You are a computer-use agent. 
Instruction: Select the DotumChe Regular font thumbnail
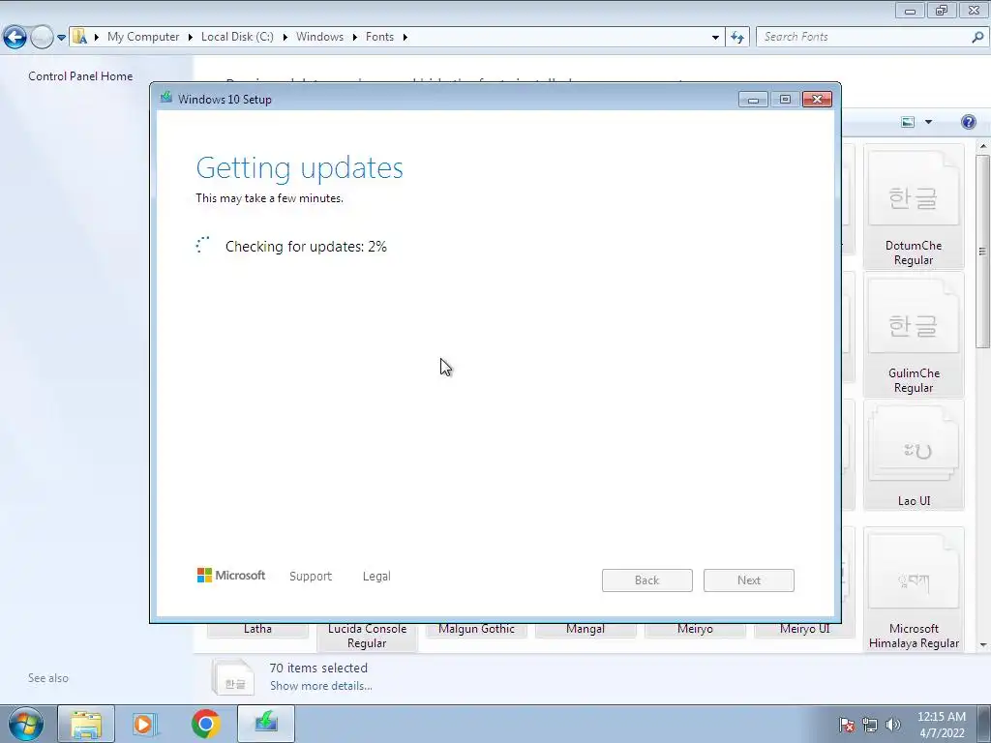coord(914,207)
